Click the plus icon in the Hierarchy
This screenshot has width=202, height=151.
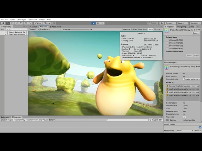pos(2,29)
